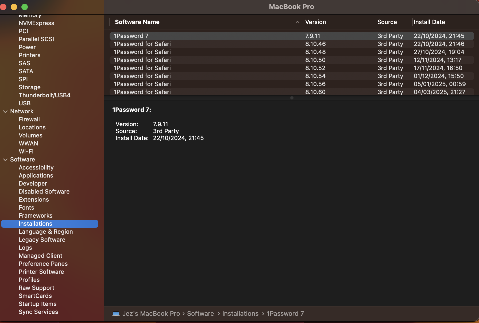The width and height of the screenshot is (479, 323).
Task: Open Printer Software in the sidebar
Action: pyautogui.click(x=41, y=272)
